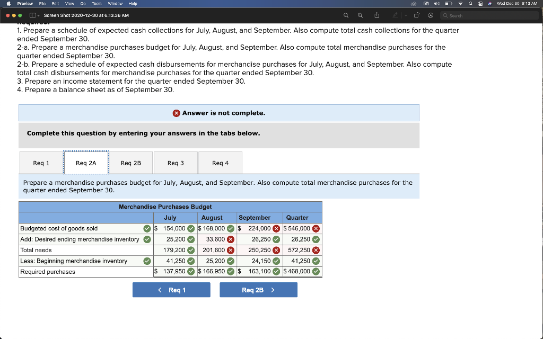Screen dimensions: 543x339
Task: Open Control Center from the menu bar
Action: coord(481,3)
